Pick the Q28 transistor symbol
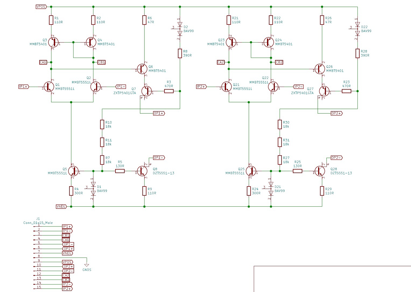Viewport: 411px width, 292px height. [x=320, y=171]
